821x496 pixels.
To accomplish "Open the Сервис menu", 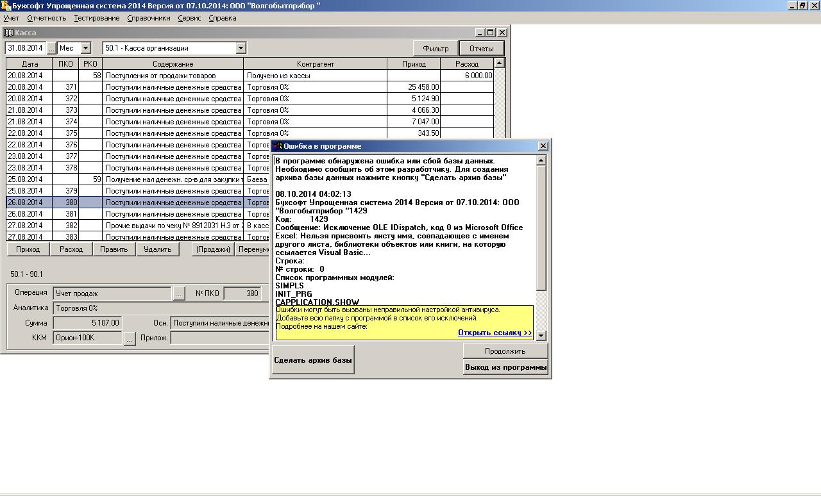I will 189,18.
